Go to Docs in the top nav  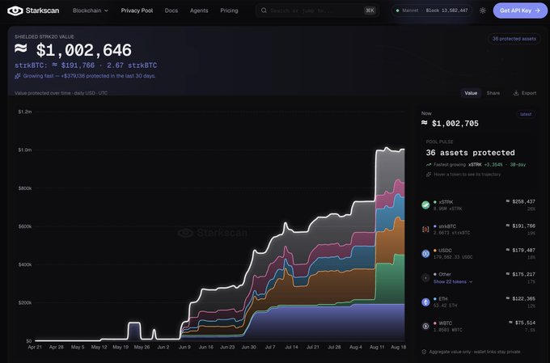(x=171, y=11)
